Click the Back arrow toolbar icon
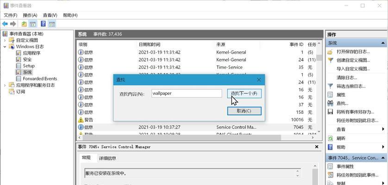This screenshot has height=185, width=388. pyautogui.click(x=5, y=24)
